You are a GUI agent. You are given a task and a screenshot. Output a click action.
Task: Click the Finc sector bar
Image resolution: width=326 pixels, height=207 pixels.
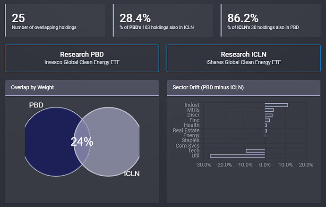tap(267, 120)
